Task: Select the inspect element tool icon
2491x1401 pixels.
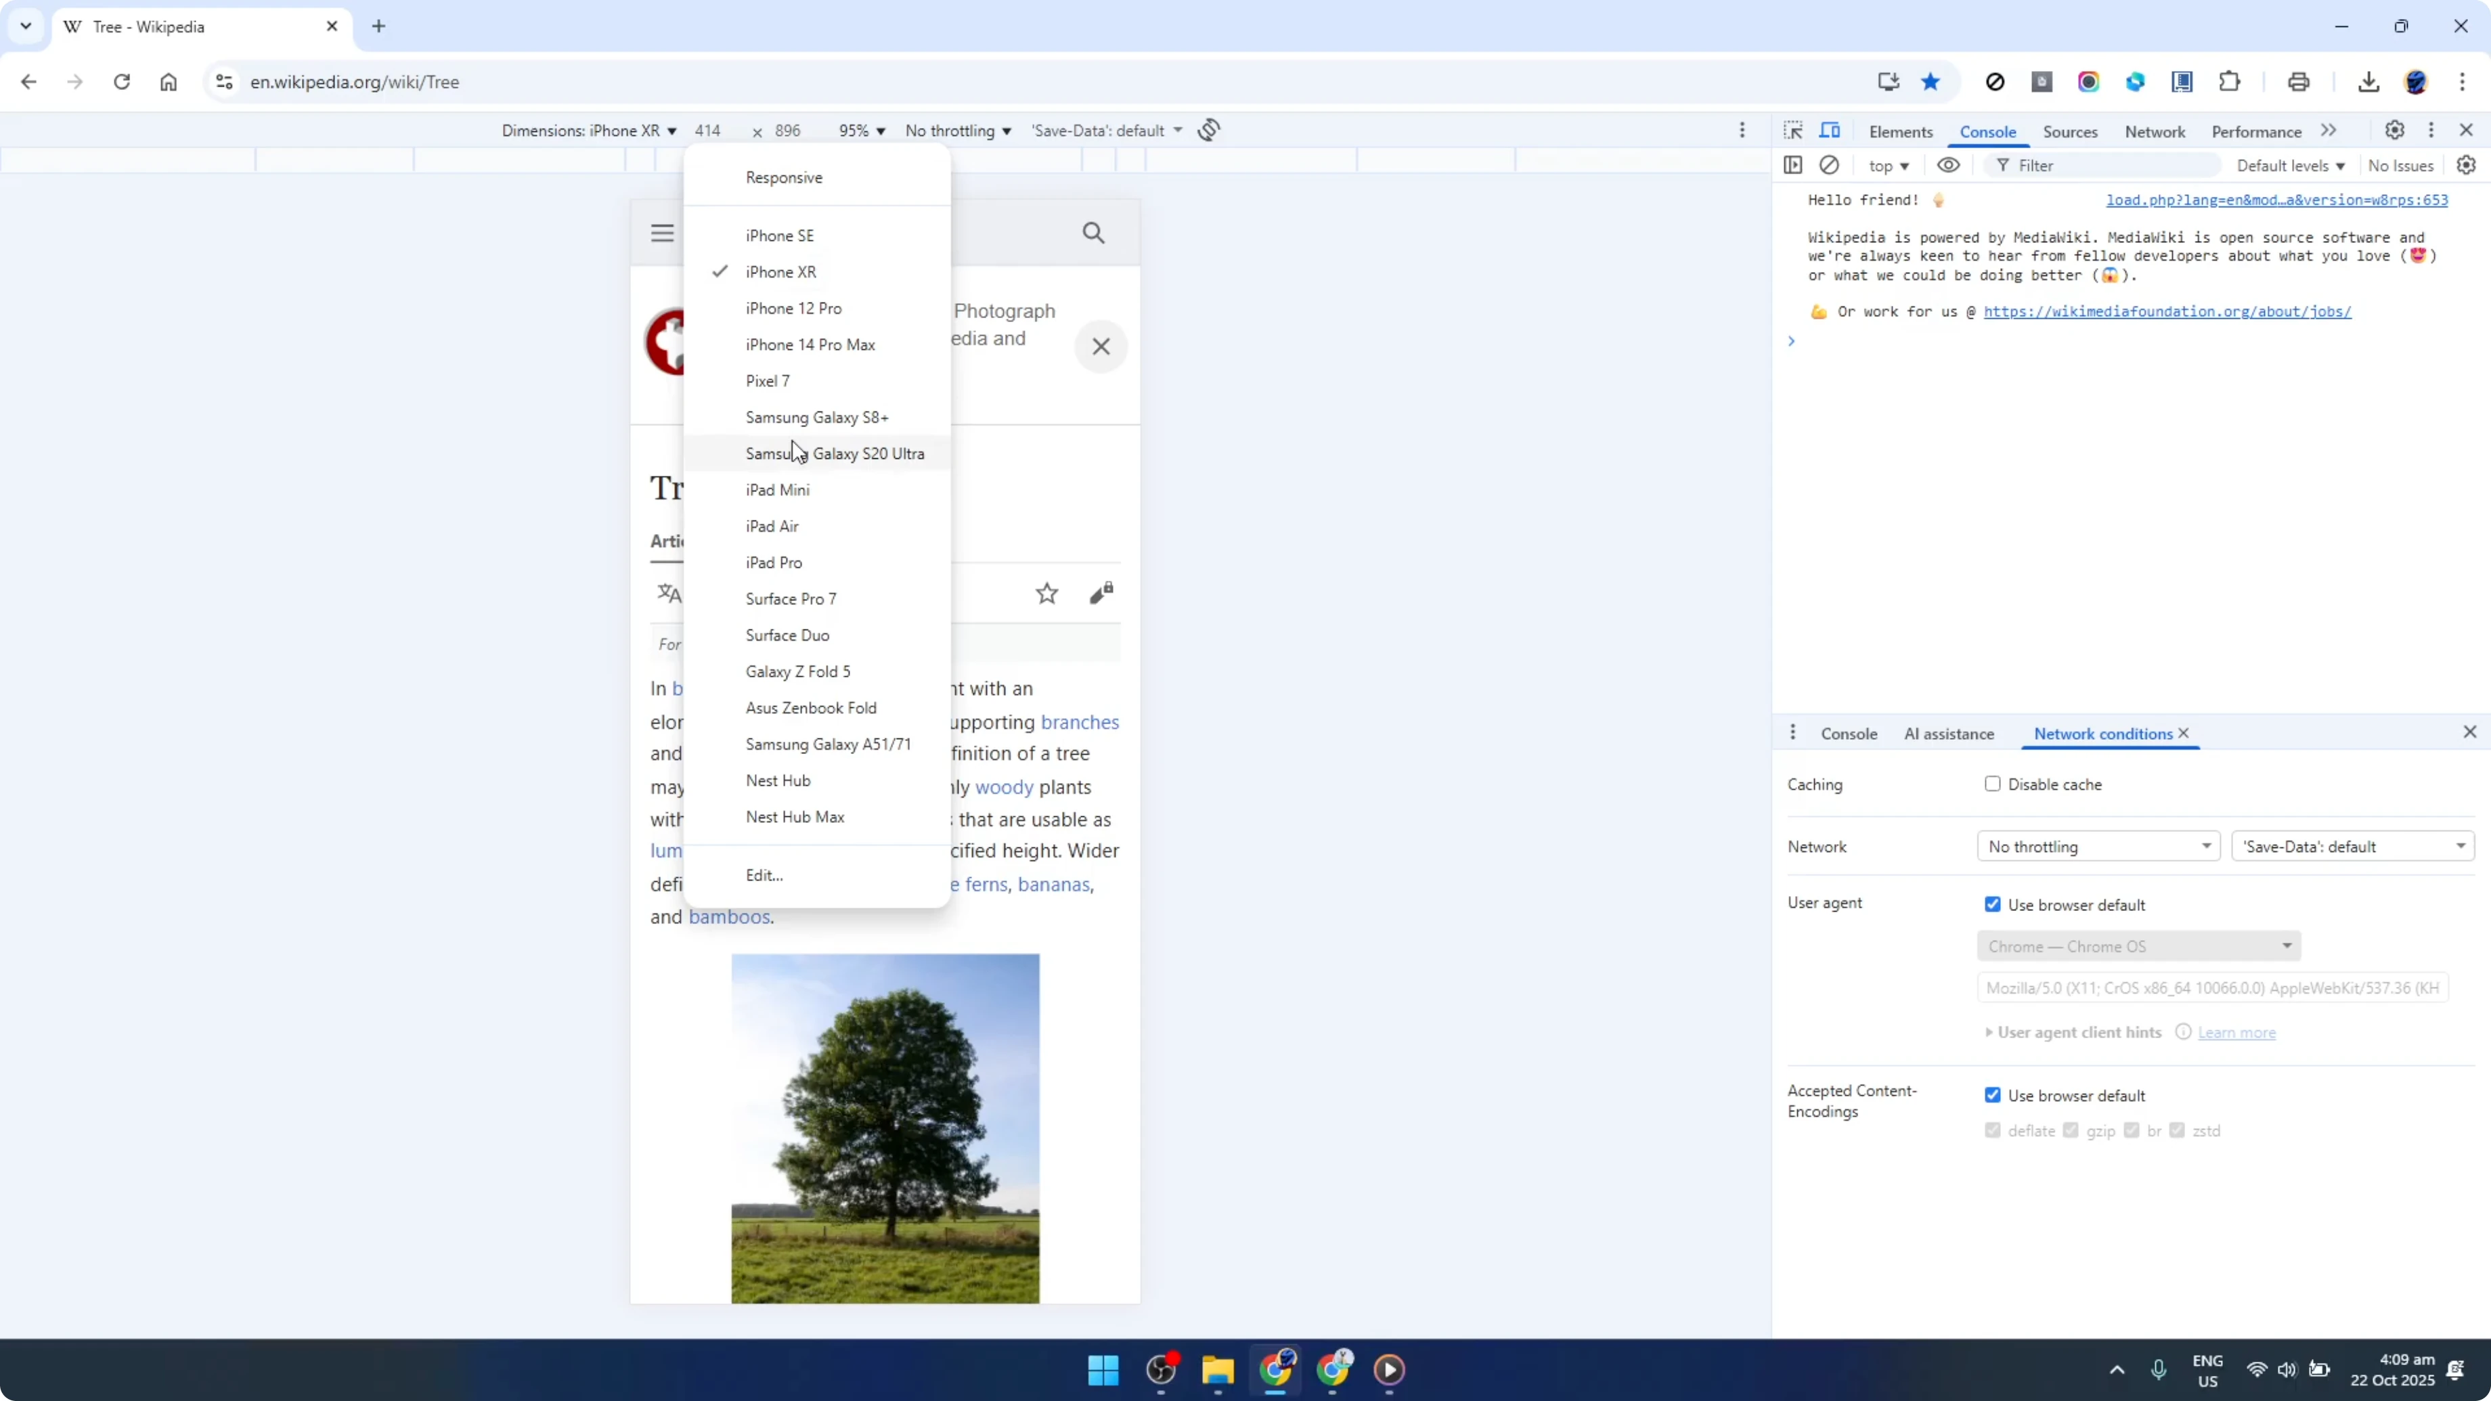Action: point(1793,129)
